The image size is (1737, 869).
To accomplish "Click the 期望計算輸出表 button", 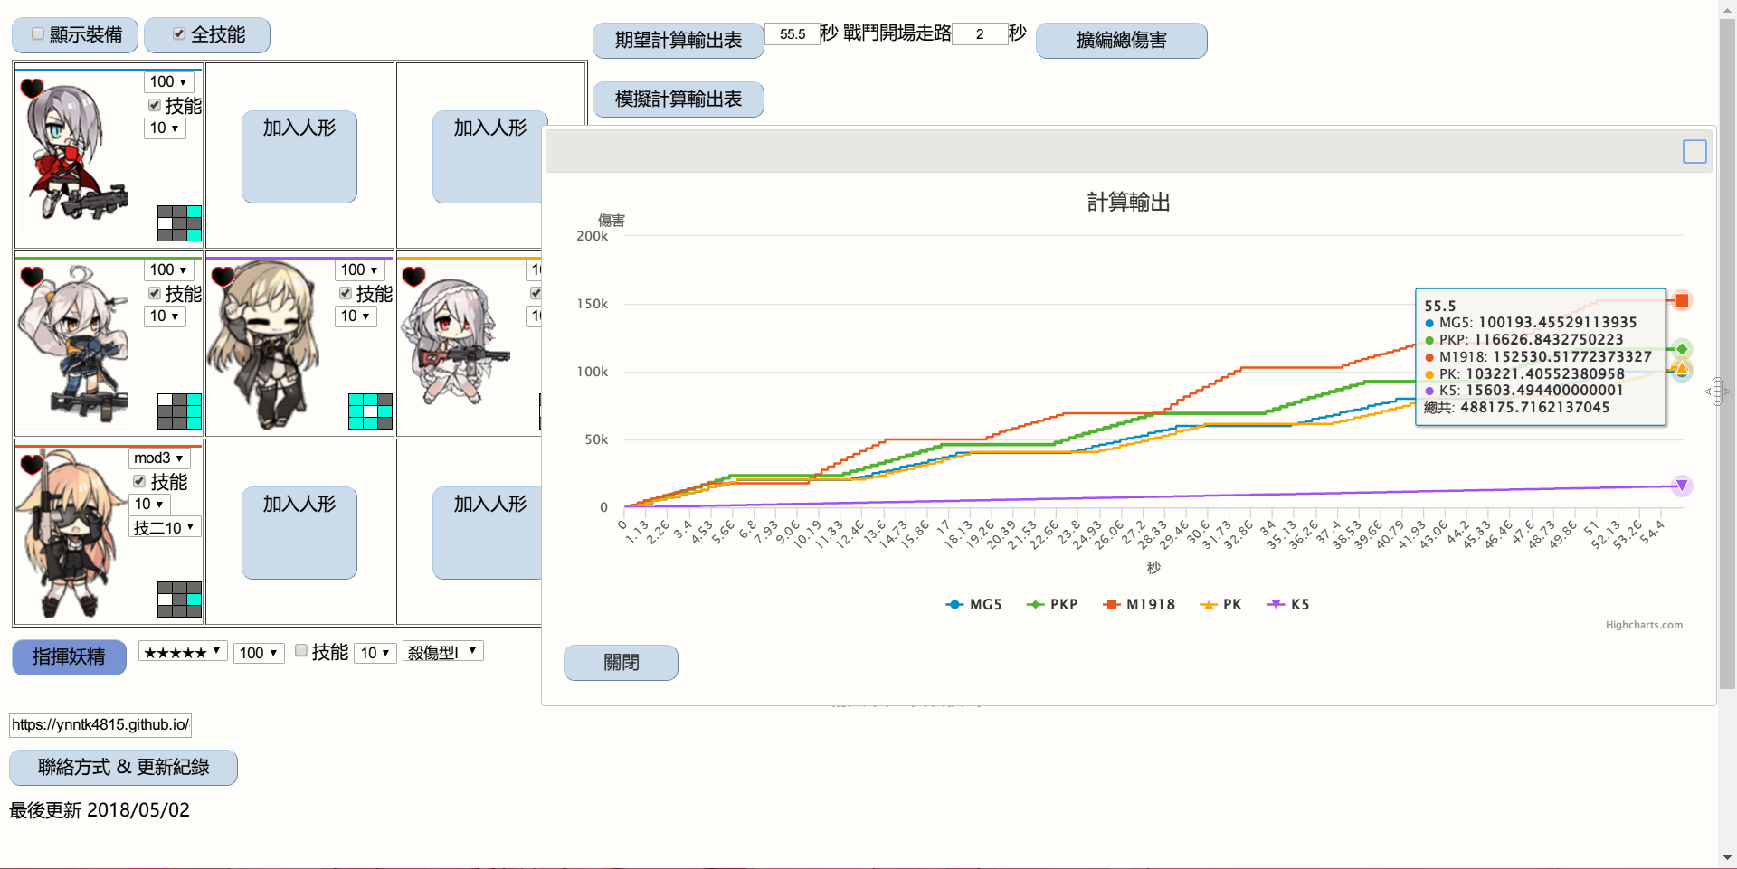I will click(679, 41).
